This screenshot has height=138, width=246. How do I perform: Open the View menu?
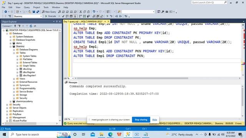(18, 7)
